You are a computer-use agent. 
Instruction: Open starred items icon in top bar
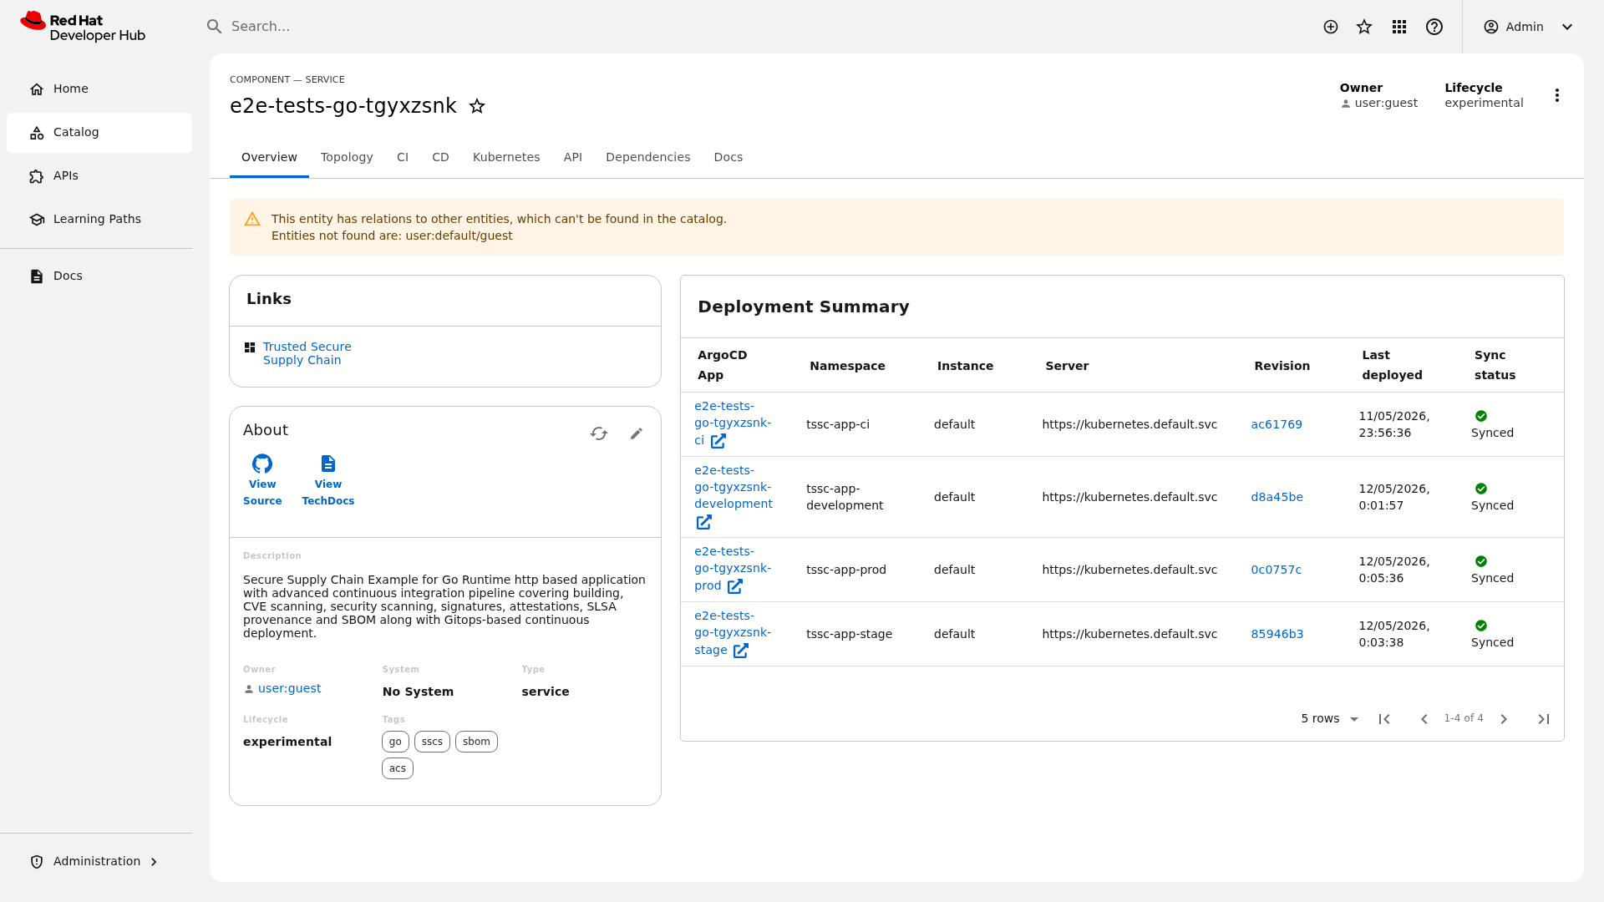pos(1364,27)
